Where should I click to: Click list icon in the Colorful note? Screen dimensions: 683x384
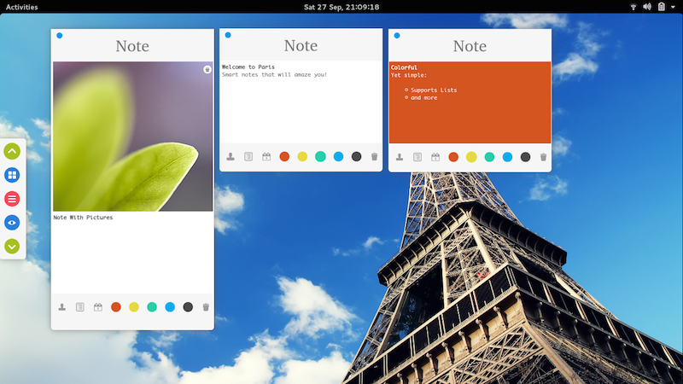(417, 157)
